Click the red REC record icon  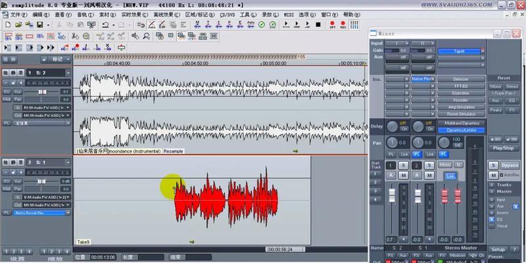pos(343,25)
